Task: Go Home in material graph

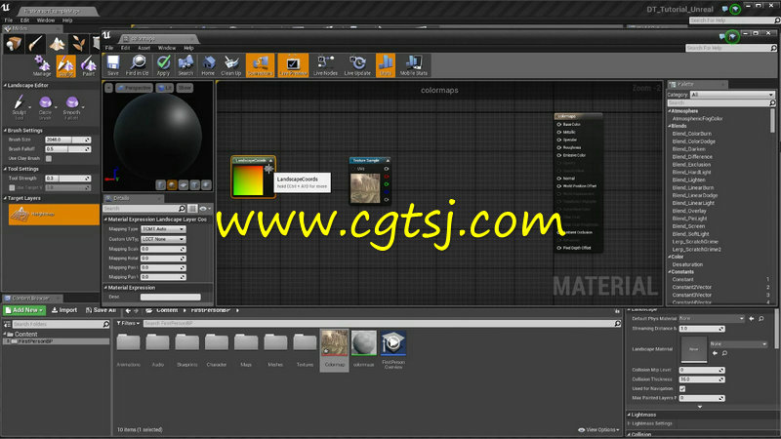Action: point(208,65)
